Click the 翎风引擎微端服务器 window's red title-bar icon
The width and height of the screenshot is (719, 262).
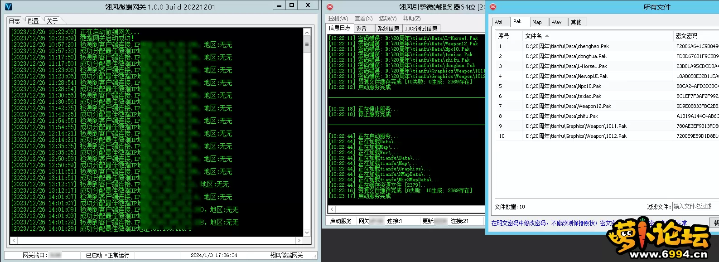click(x=330, y=7)
